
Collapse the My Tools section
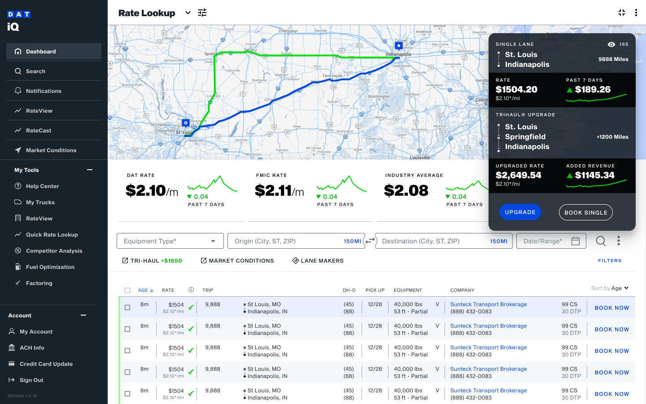(90, 170)
